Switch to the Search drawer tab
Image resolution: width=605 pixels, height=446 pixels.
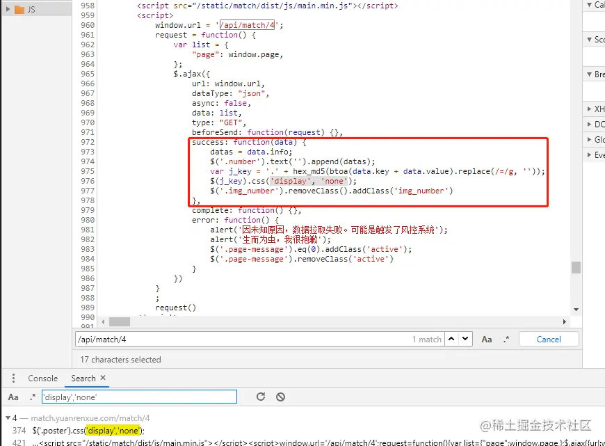coord(83,379)
